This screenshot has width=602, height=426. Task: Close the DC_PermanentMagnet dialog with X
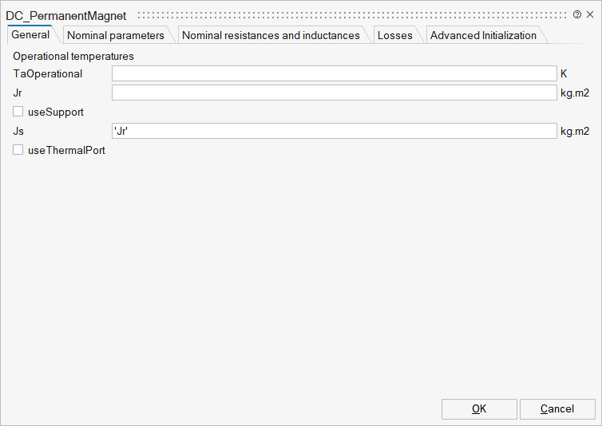click(x=590, y=15)
